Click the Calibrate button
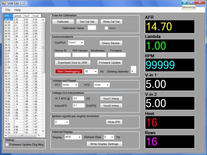Image resolution: width=207 pixels, height=155 pixels. click(63, 22)
